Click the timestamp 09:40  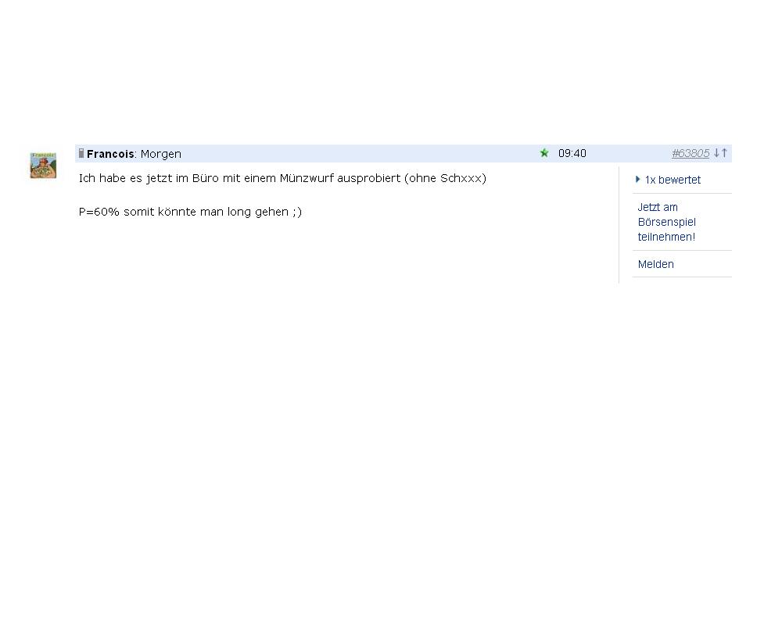[572, 153]
